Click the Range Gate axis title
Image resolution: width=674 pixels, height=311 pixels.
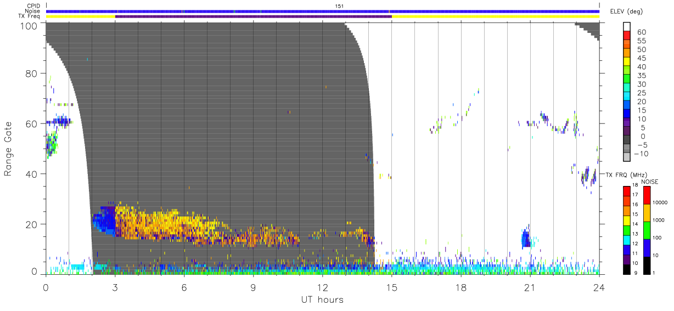(8, 149)
